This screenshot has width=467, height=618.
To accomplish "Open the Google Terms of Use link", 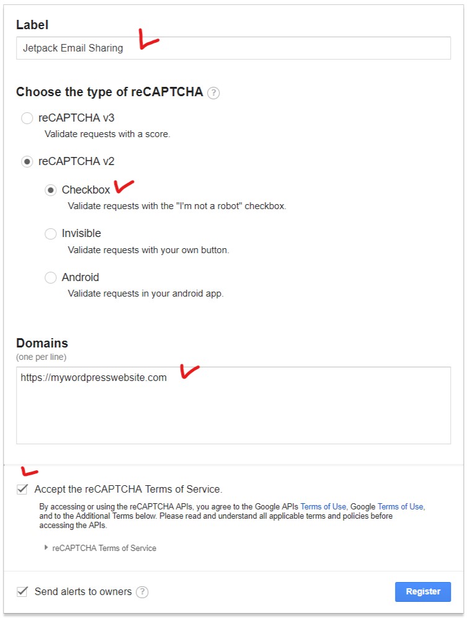I will (401, 506).
